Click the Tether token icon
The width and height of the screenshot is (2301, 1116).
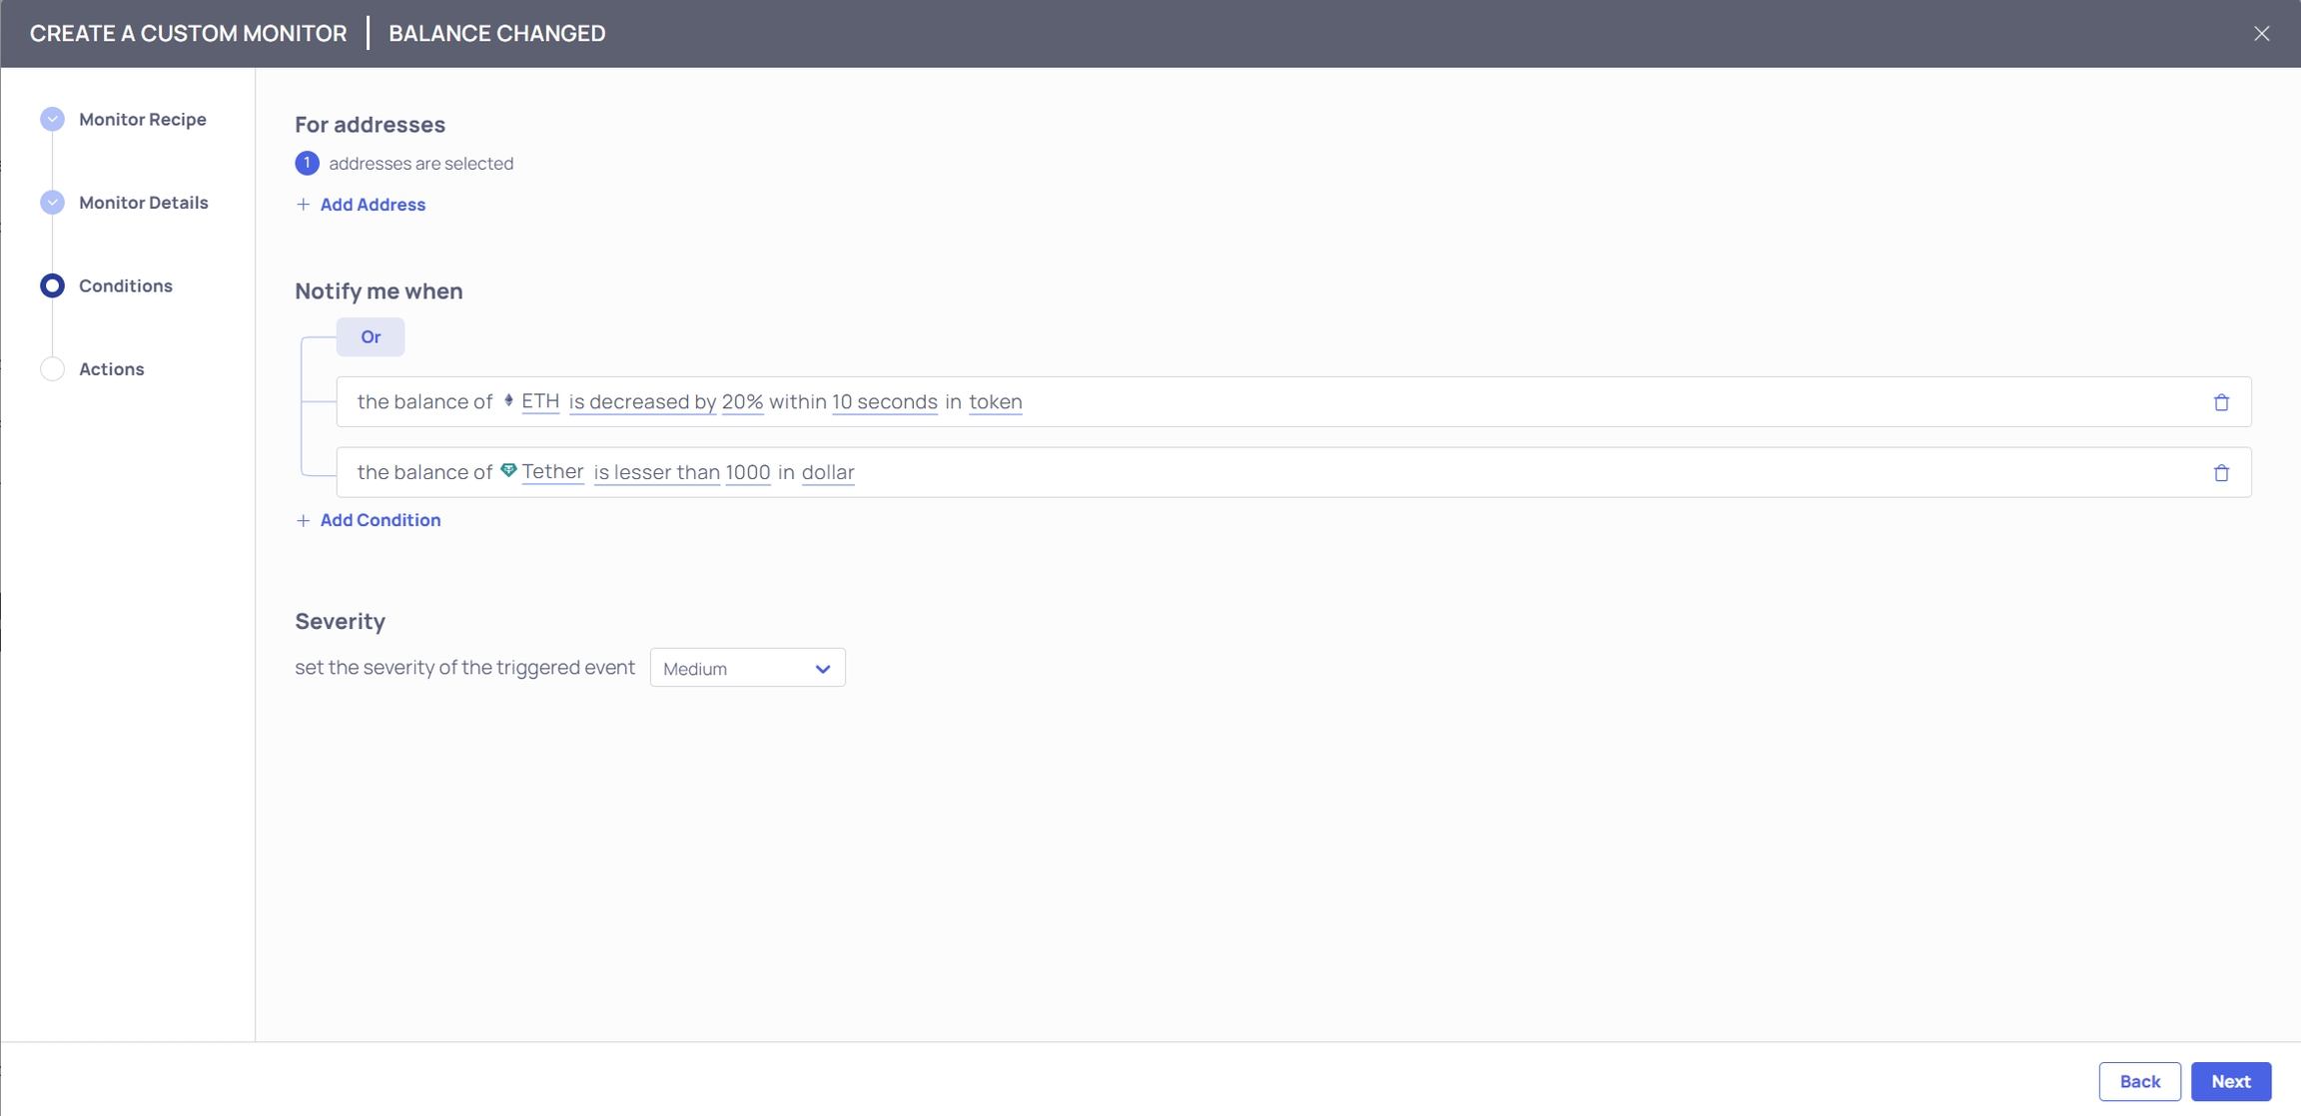508,470
